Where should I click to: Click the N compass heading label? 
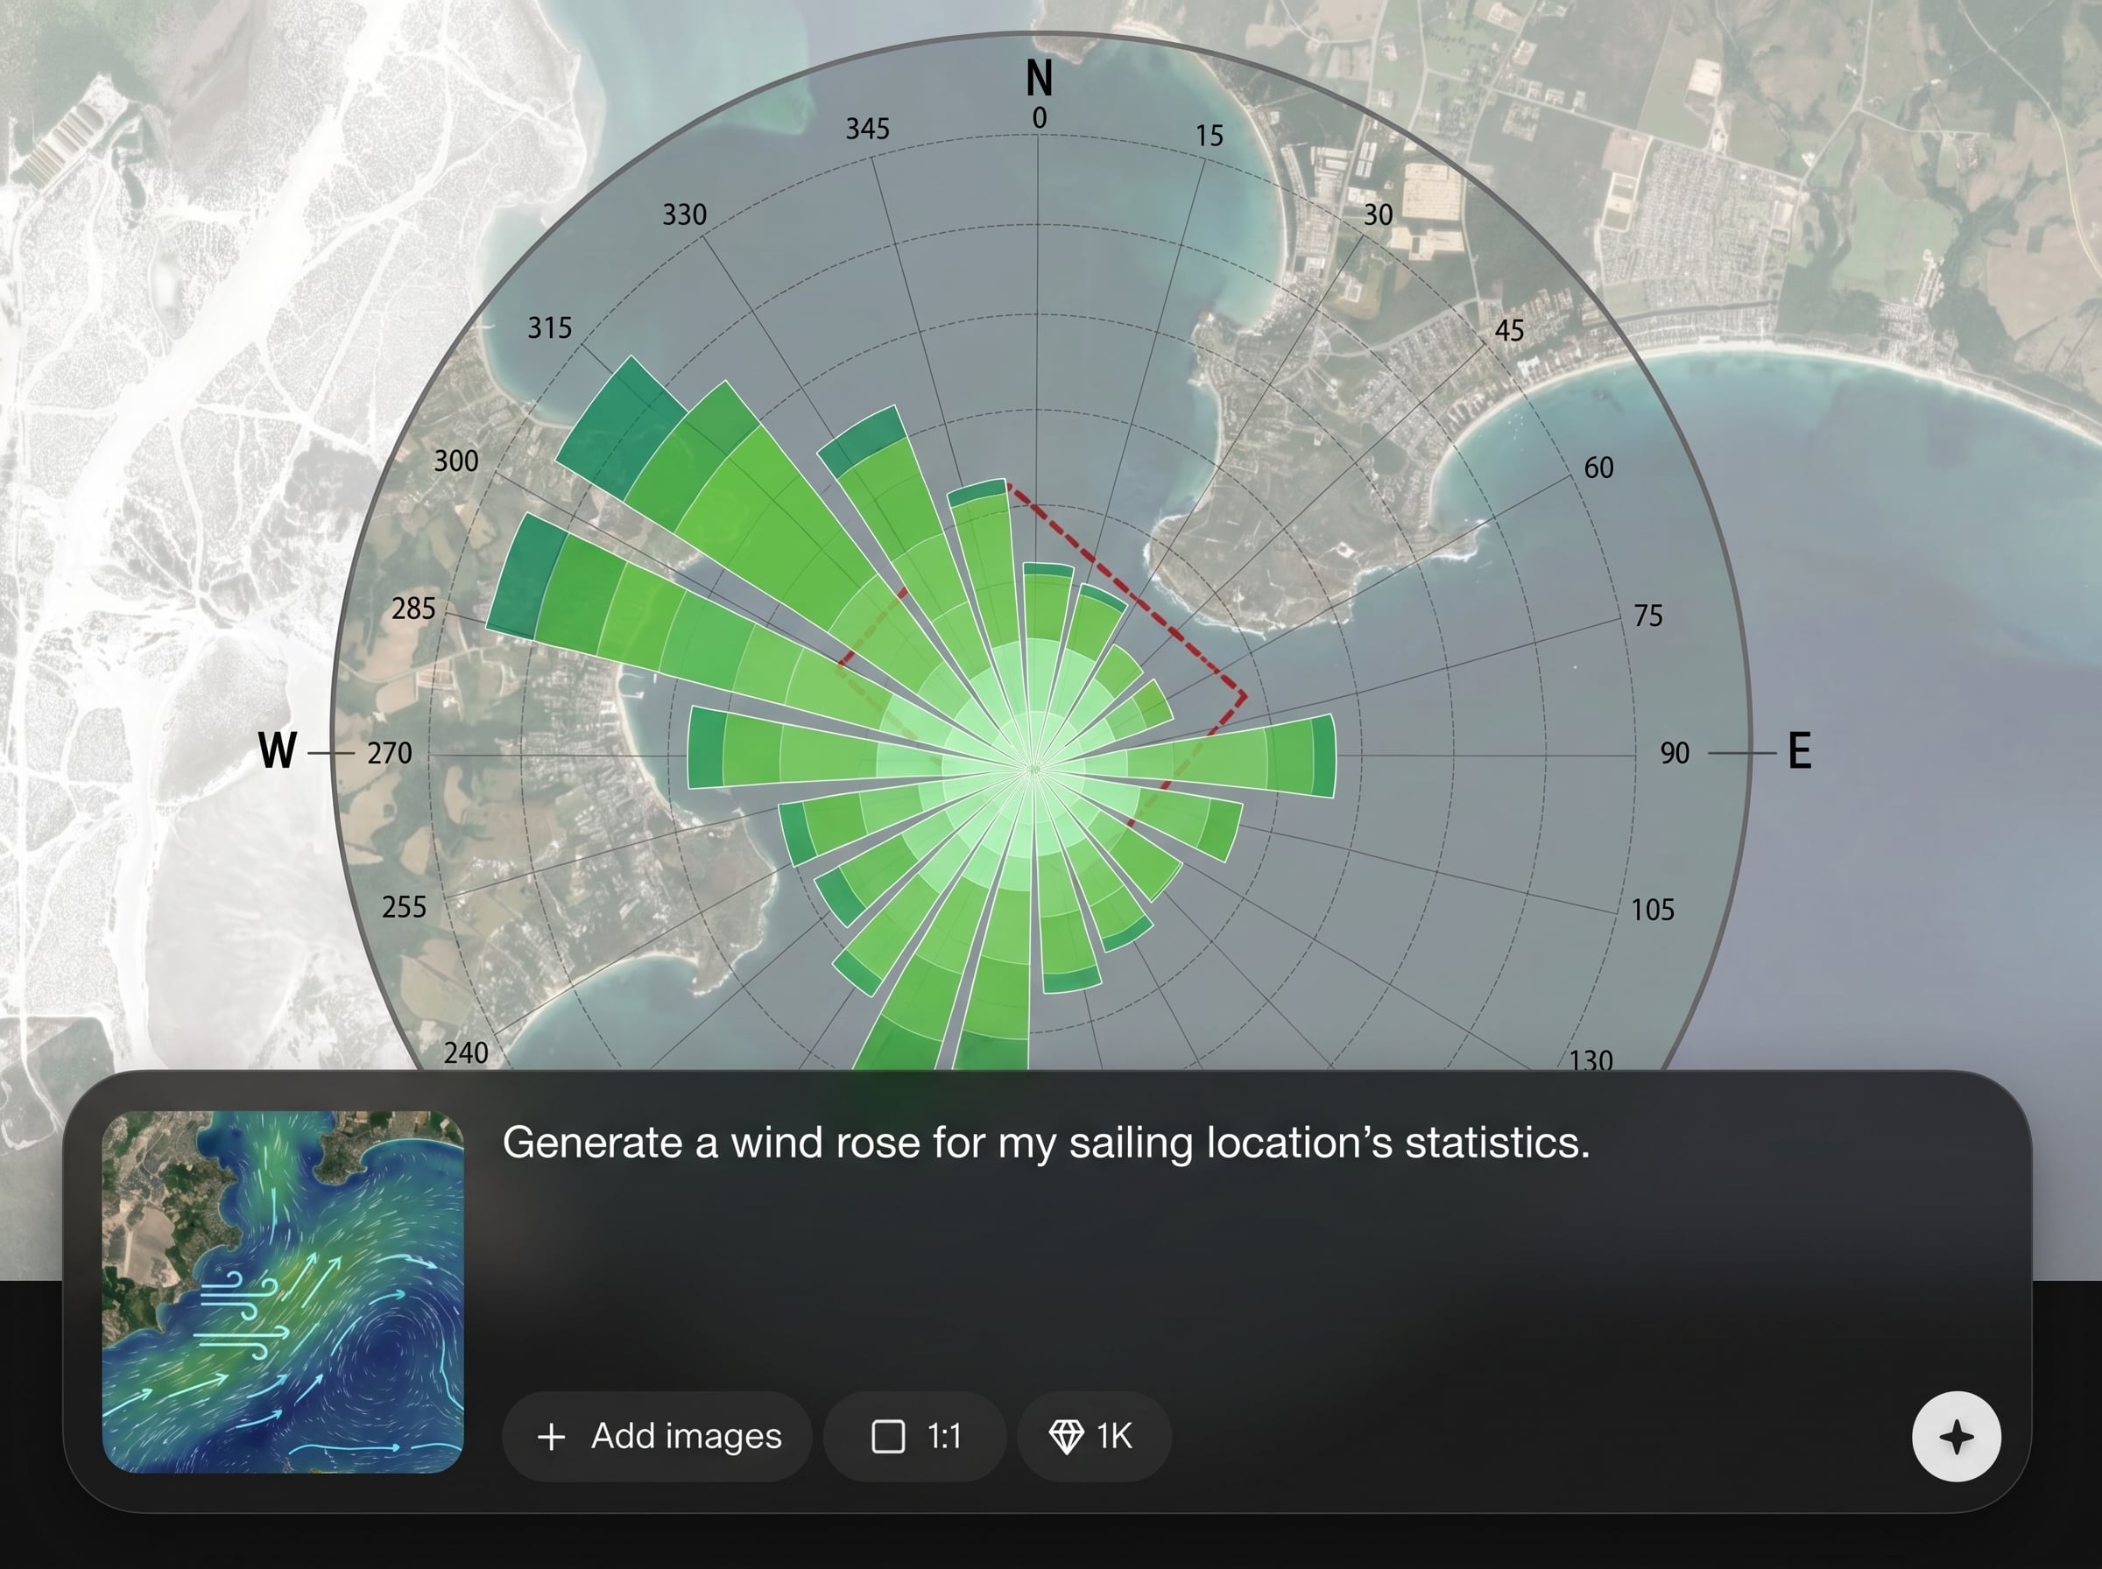point(1039,78)
